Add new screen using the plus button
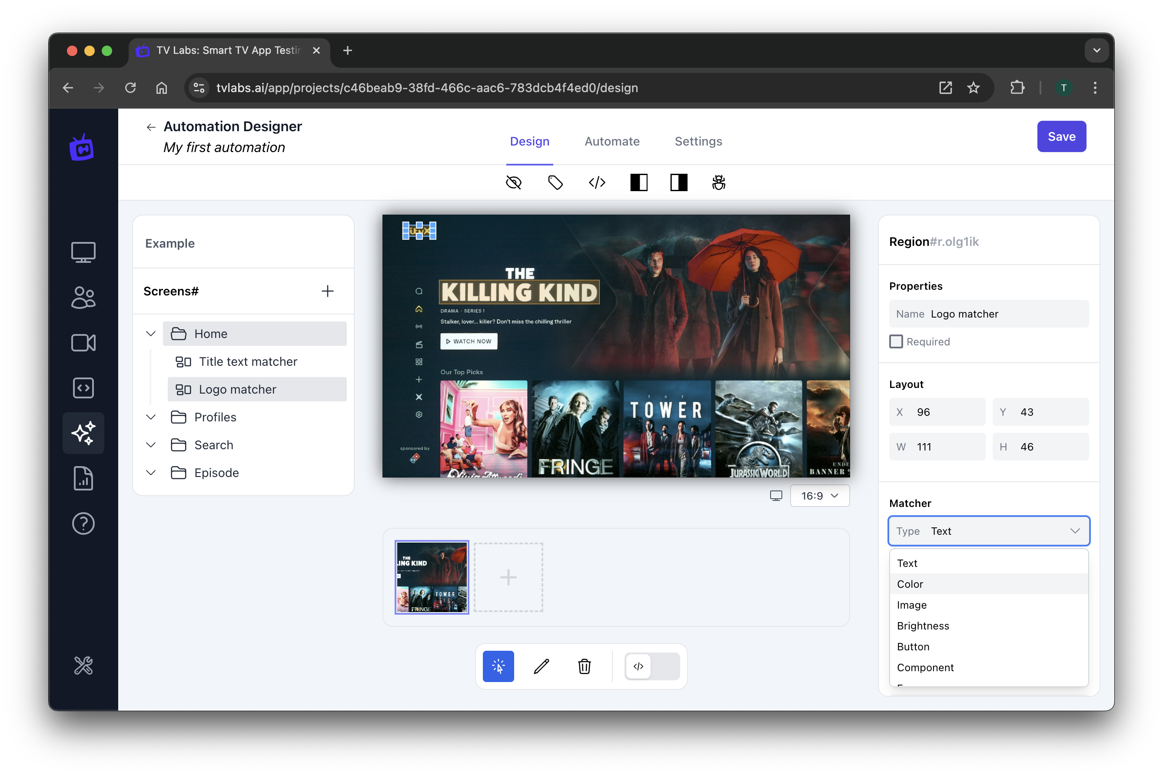 (x=327, y=291)
